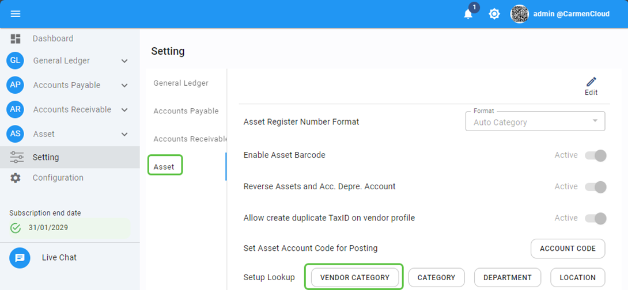
Task: Toggle Enable Asset Barcode switch
Action: pyautogui.click(x=596, y=155)
